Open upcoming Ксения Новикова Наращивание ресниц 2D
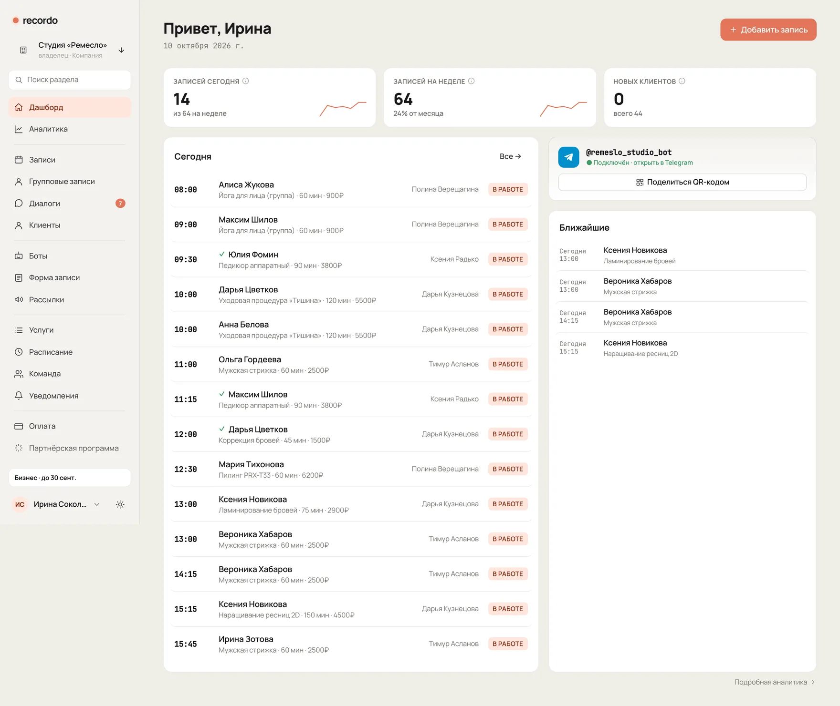Screen dimensions: 840x706 pyautogui.click(x=682, y=348)
